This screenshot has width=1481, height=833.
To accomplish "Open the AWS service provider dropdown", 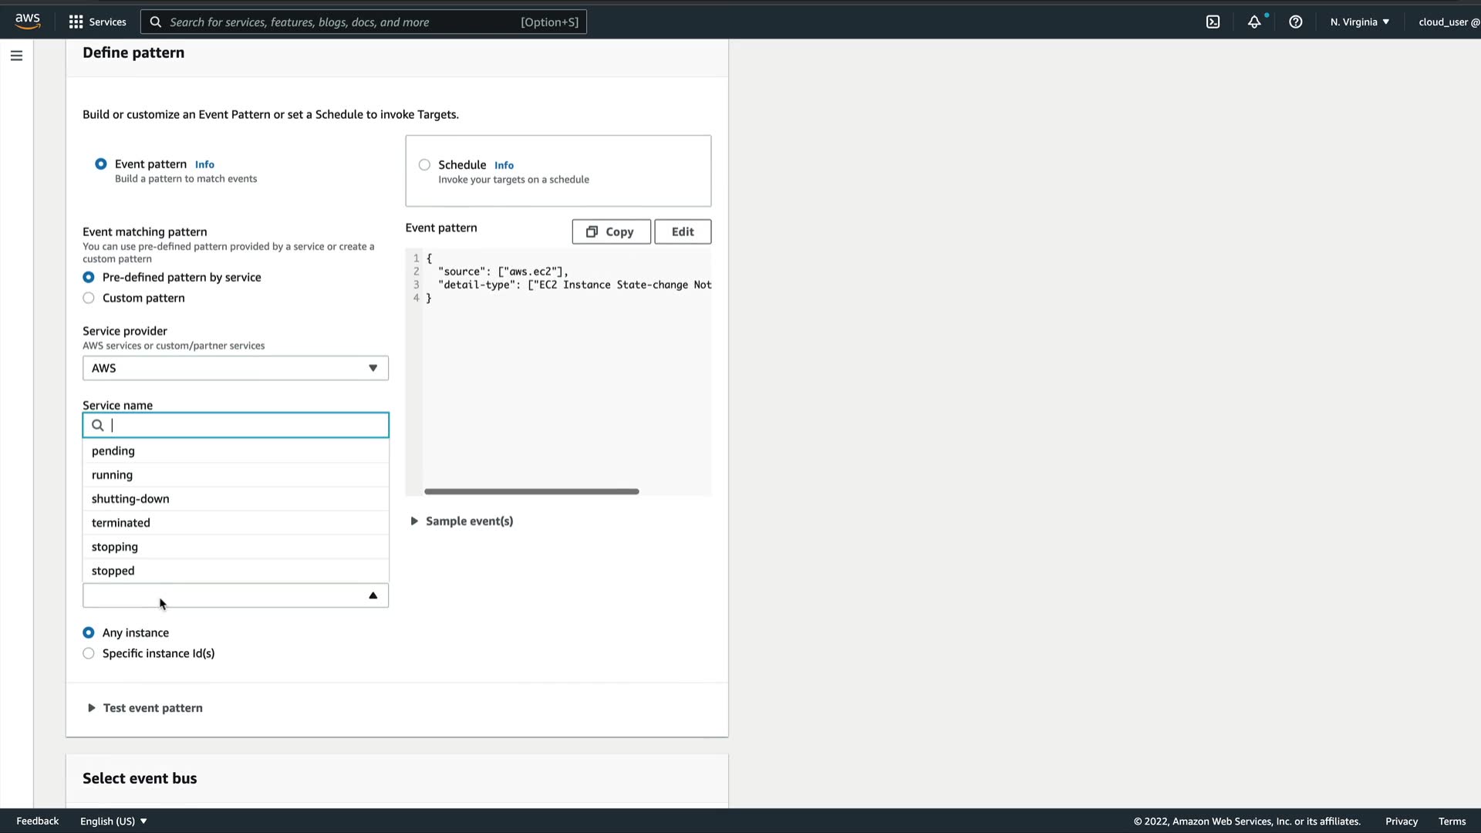I will pyautogui.click(x=235, y=368).
